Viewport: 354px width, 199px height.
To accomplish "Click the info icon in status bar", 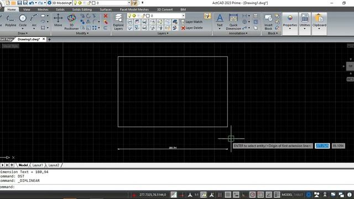I will click(x=349, y=195).
